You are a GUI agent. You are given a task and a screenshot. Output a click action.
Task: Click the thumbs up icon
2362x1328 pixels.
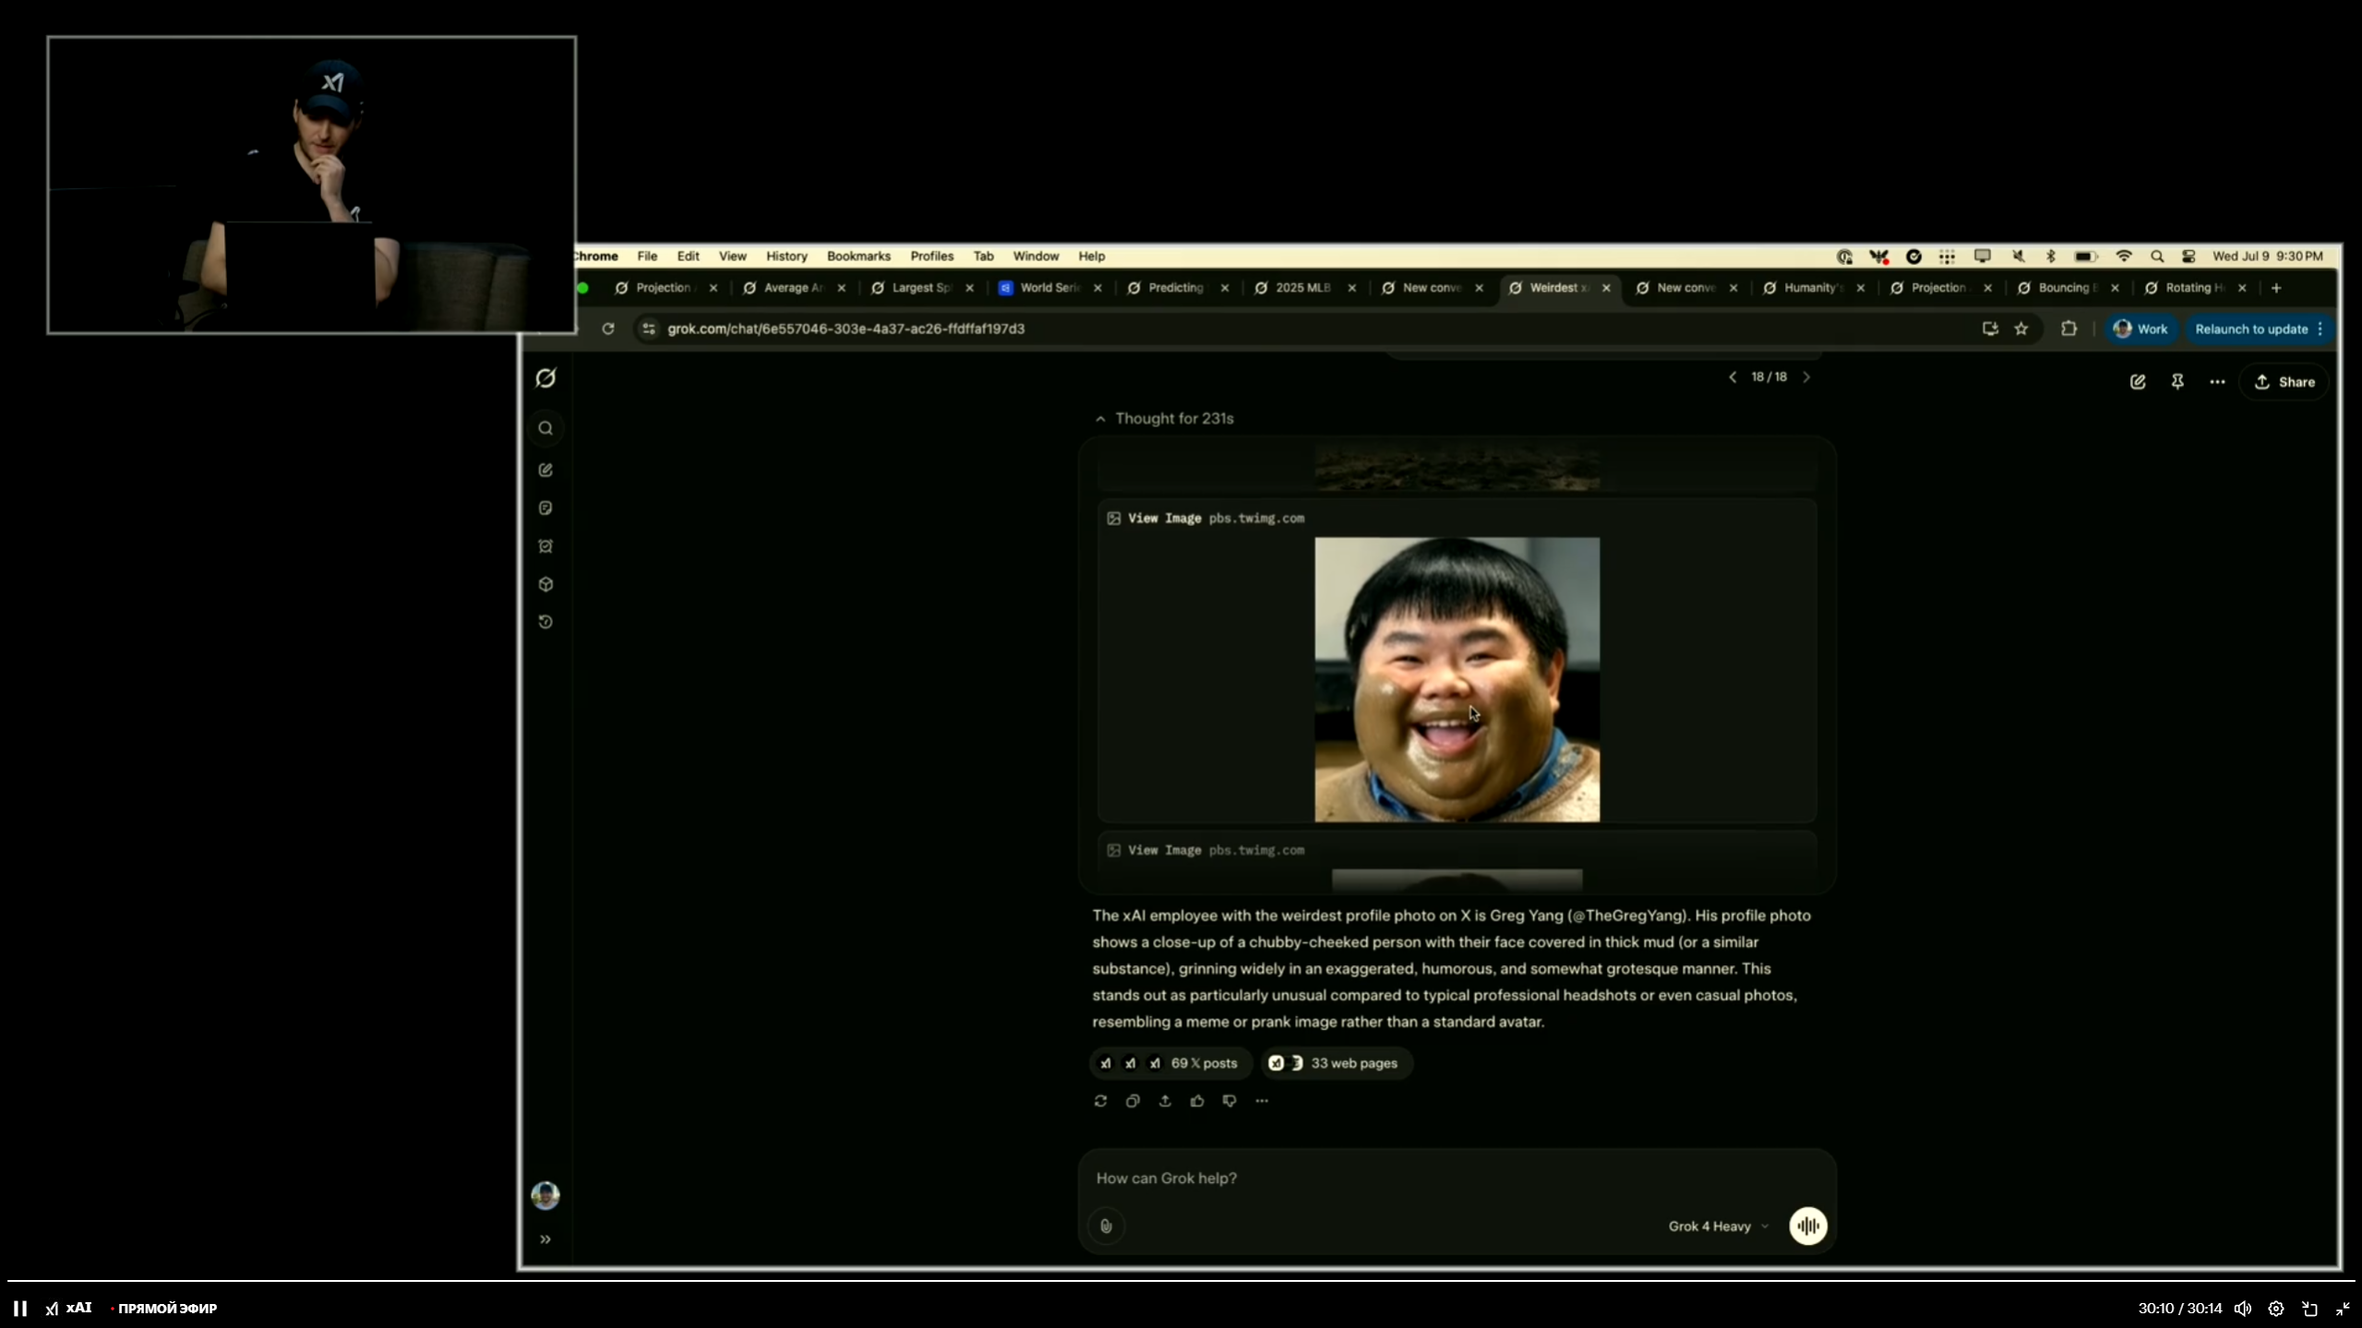(x=1197, y=1101)
